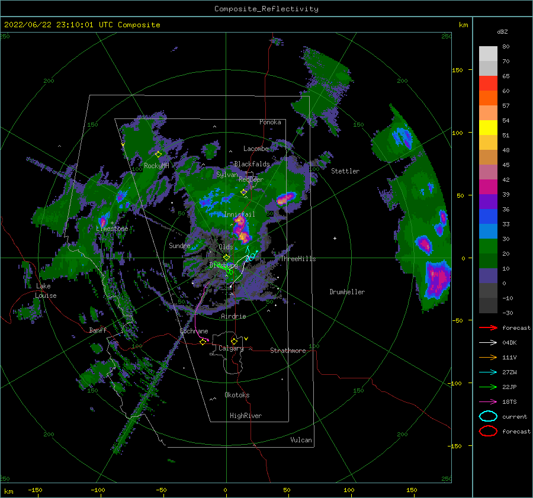Click the Vulcan city label
Viewport: 533px width, 498px height.
(301, 440)
